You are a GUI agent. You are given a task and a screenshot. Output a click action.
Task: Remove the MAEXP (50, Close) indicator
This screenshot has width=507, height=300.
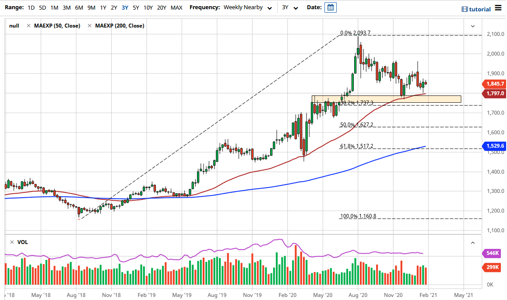[28, 25]
